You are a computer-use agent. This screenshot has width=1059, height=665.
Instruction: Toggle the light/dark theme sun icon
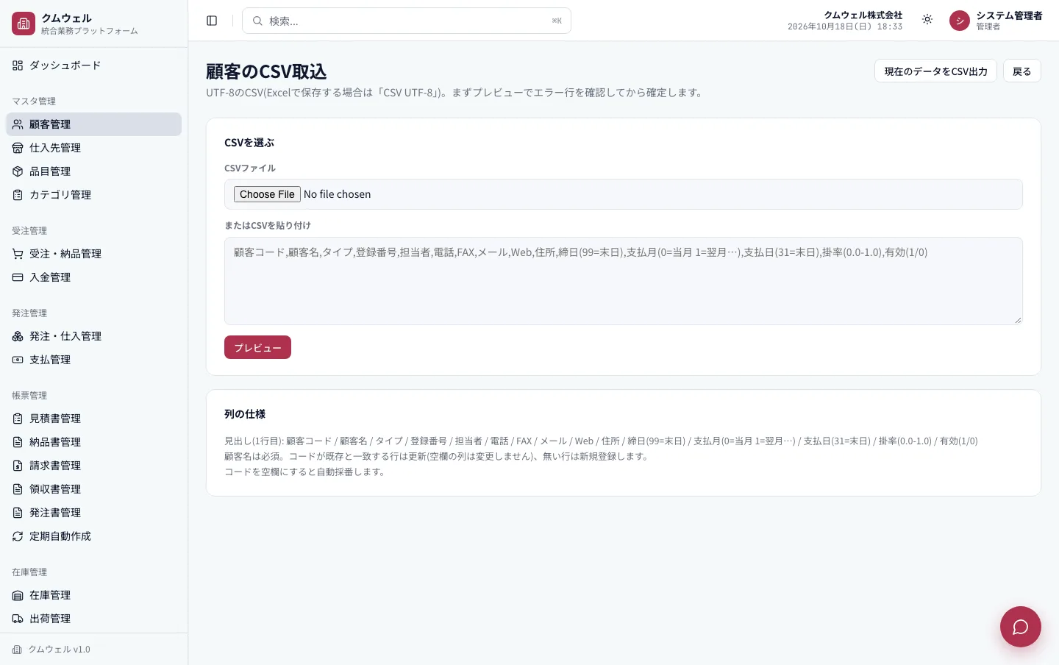(927, 20)
